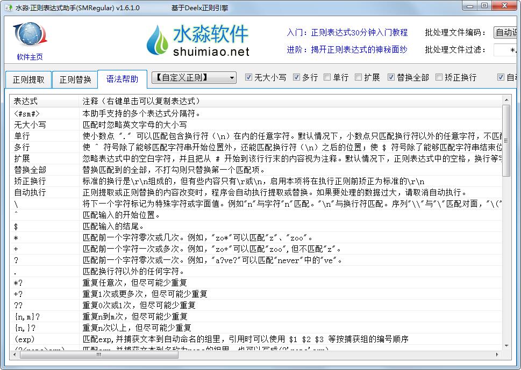Screen dimensions: 521x370
Task: Click the 批处理文件过滤 input field
Action: pyautogui.click(x=505, y=50)
